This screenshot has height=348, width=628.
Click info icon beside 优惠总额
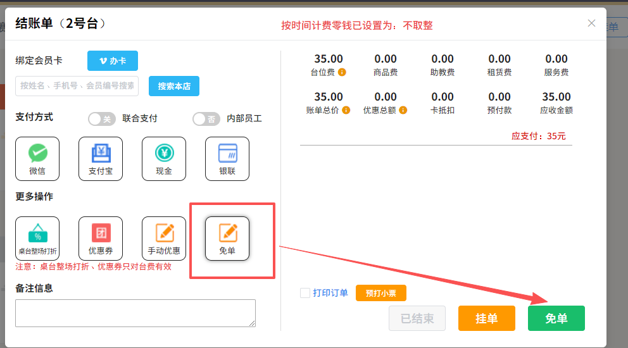click(x=403, y=110)
